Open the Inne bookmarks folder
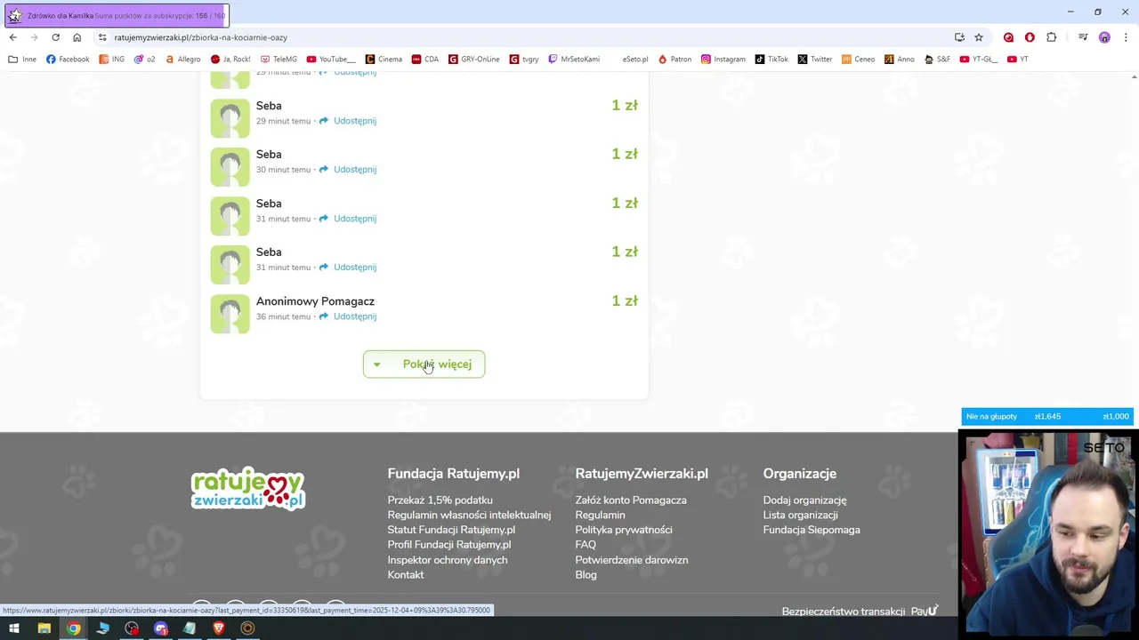The image size is (1139, 640). pos(22,60)
